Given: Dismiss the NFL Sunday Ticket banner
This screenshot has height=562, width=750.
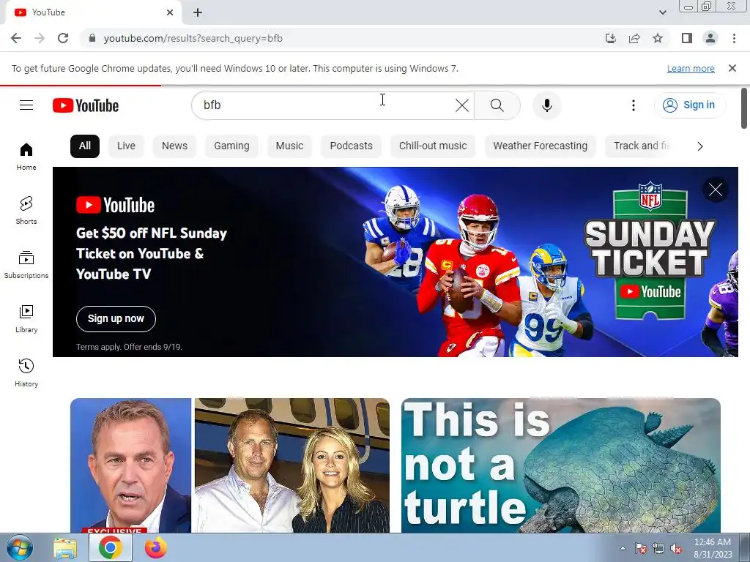Looking at the screenshot, I should 716,190.
